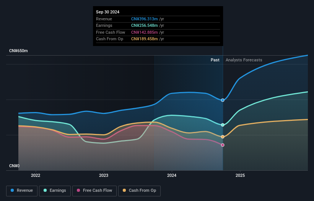Click the Sep 30 2024 tooltip date

107,12
